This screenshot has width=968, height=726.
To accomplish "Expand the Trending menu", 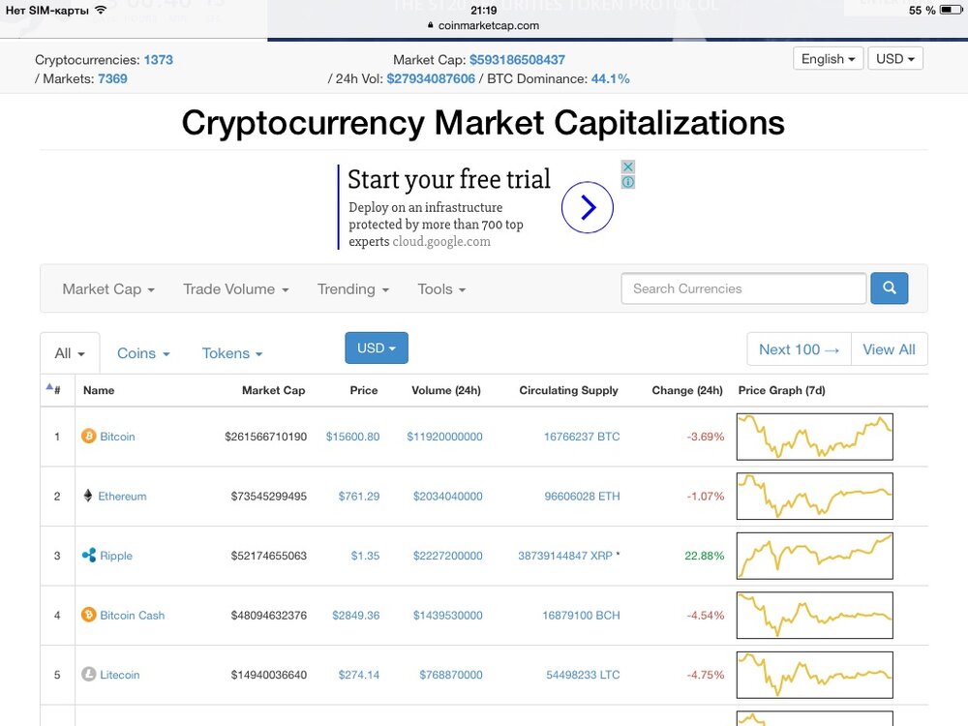I will 353,288.
